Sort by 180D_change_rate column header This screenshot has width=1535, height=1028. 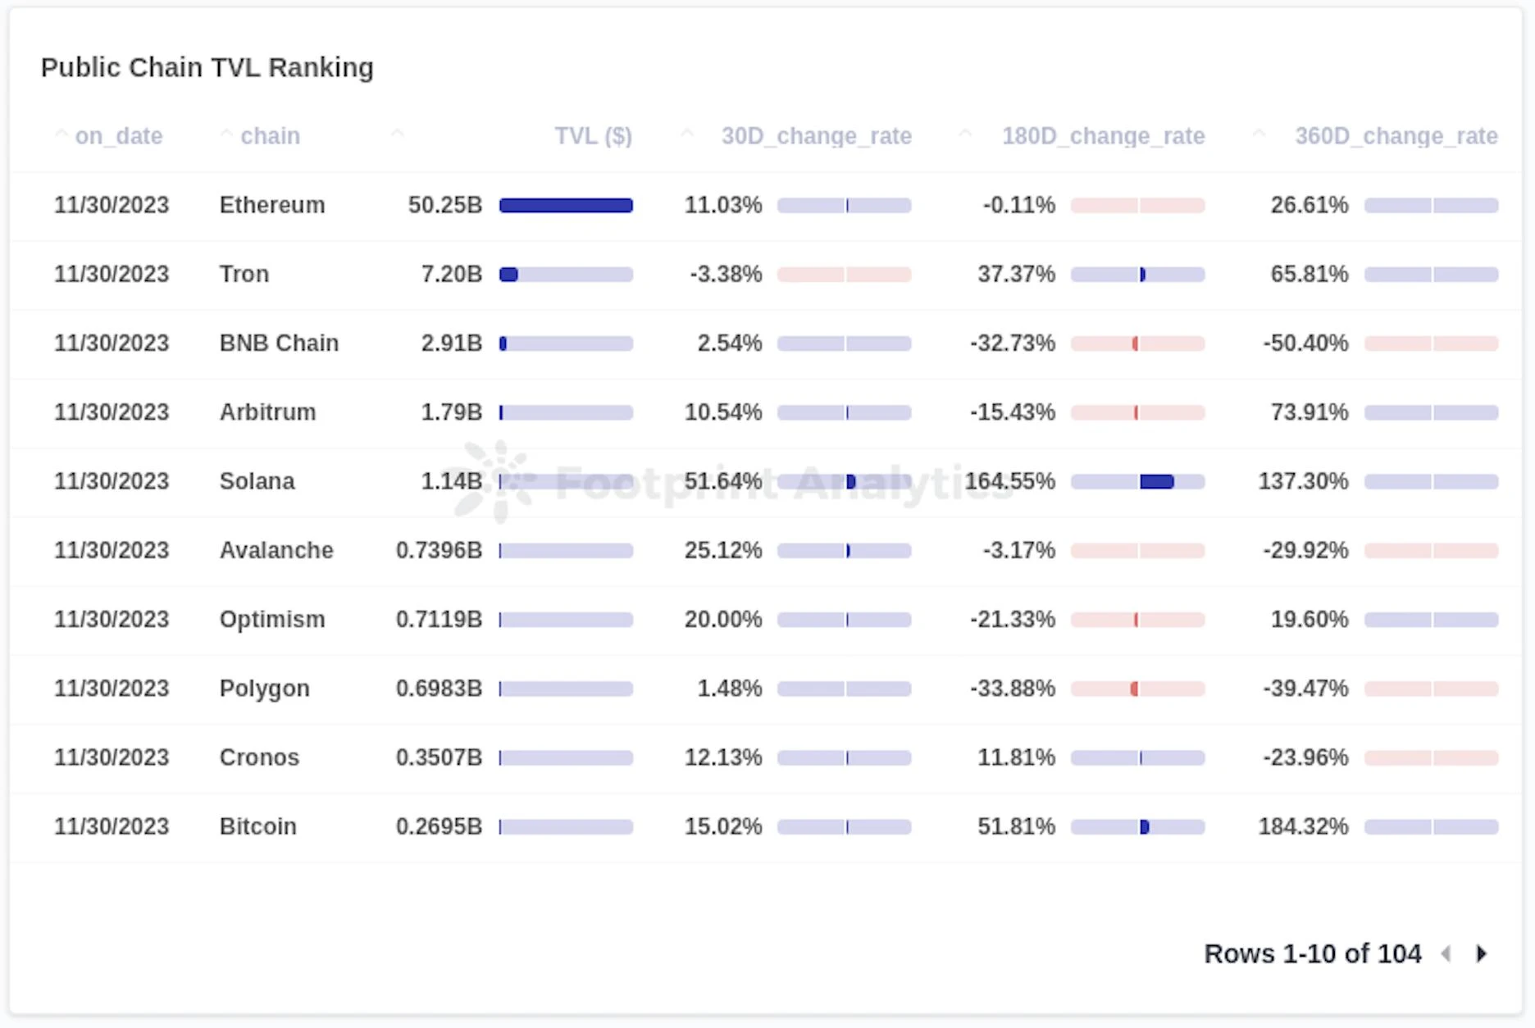pyautogui.click(x=1102, y=136)
